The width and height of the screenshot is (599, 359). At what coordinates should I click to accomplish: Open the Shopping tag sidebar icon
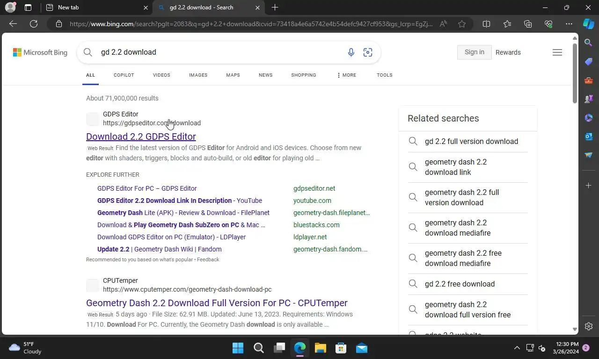tap(589, 62)
